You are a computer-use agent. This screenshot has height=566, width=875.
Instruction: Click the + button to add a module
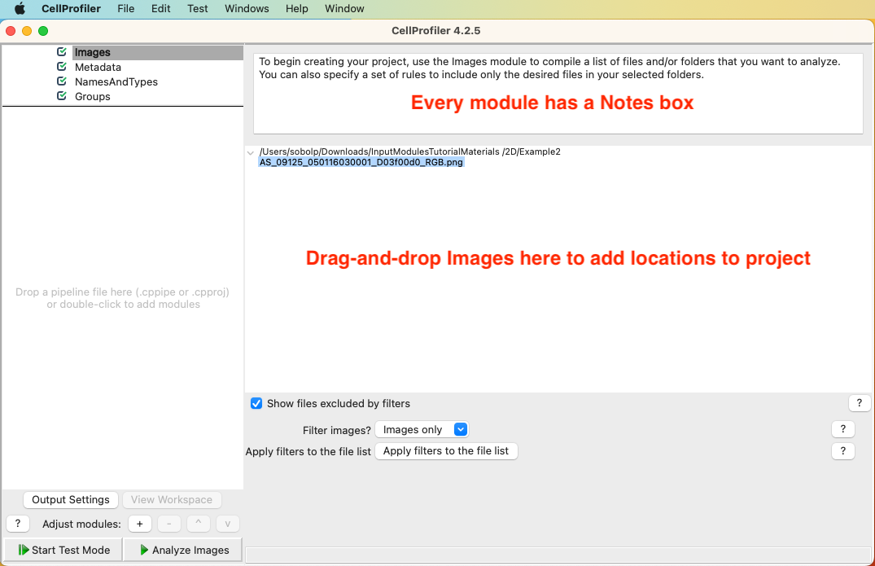pyautogui.click(x=139, y=524)
